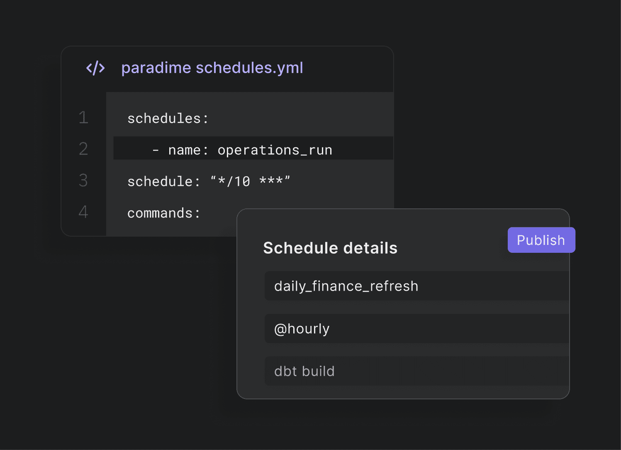Screen dimensions: 621x450
Task: Select line number 2 in gutter
Action: [83, 149]
